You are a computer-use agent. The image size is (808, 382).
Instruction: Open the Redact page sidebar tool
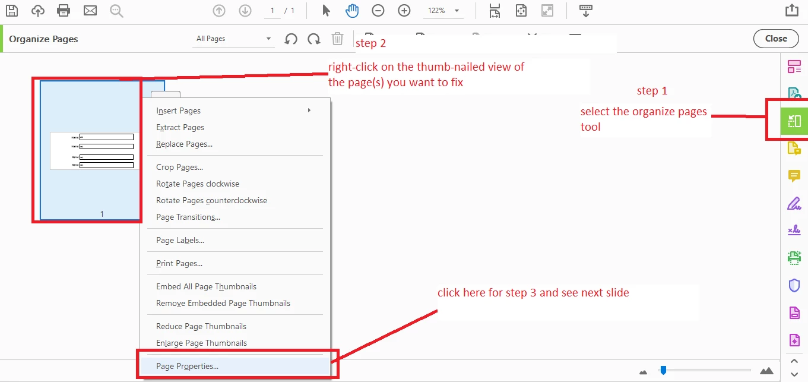tap(794, 312)
